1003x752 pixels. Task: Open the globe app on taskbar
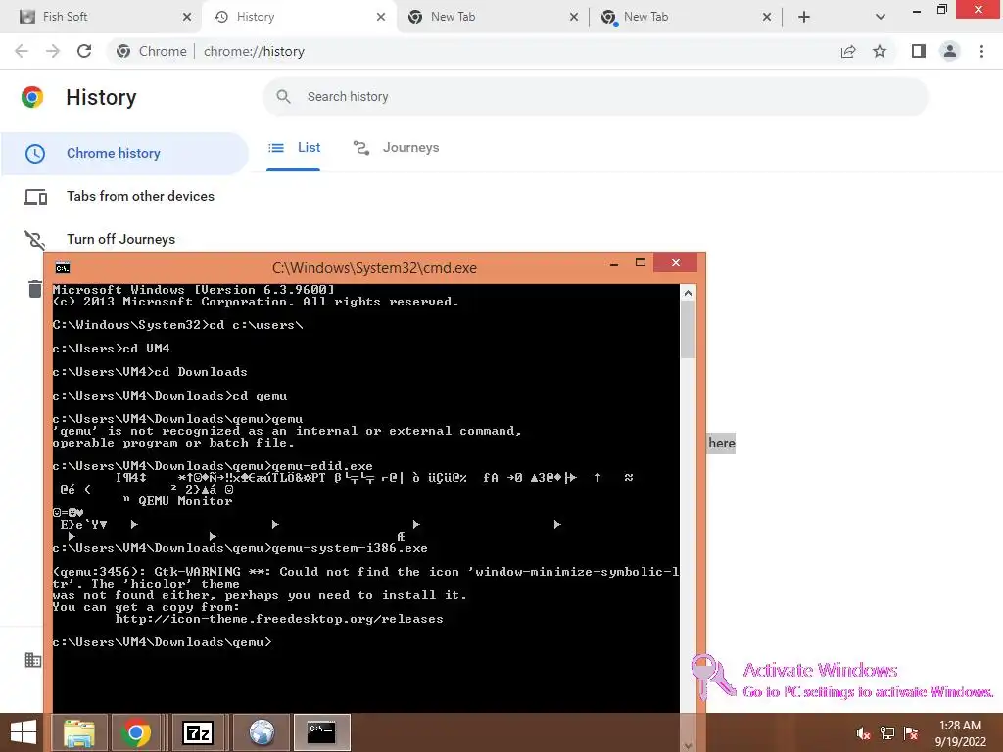coord(262,732)
